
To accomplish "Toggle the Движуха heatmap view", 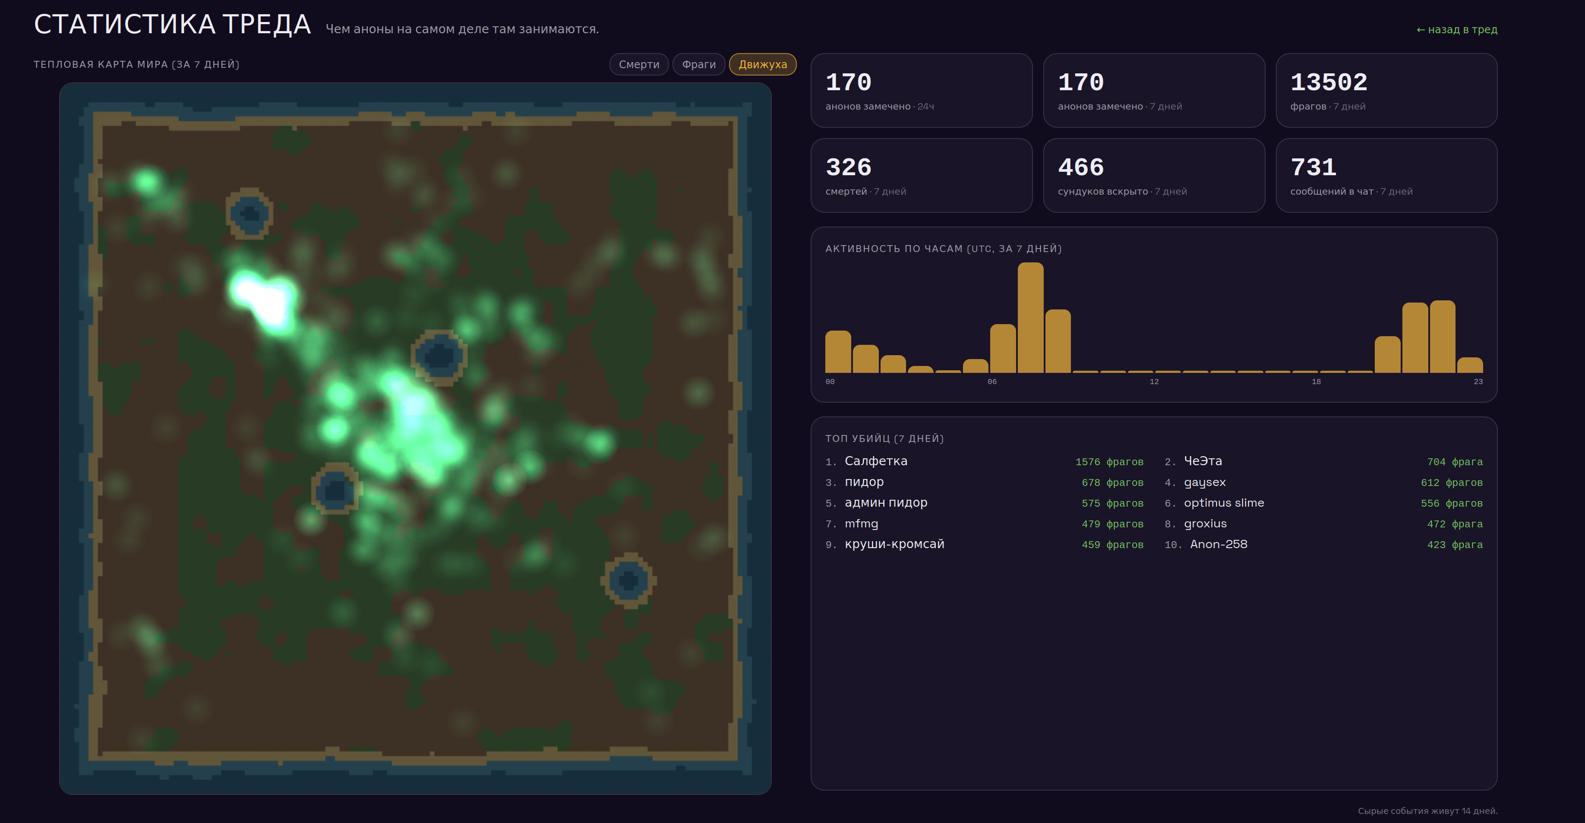I will pyautogui.click(x=762, y=65).
